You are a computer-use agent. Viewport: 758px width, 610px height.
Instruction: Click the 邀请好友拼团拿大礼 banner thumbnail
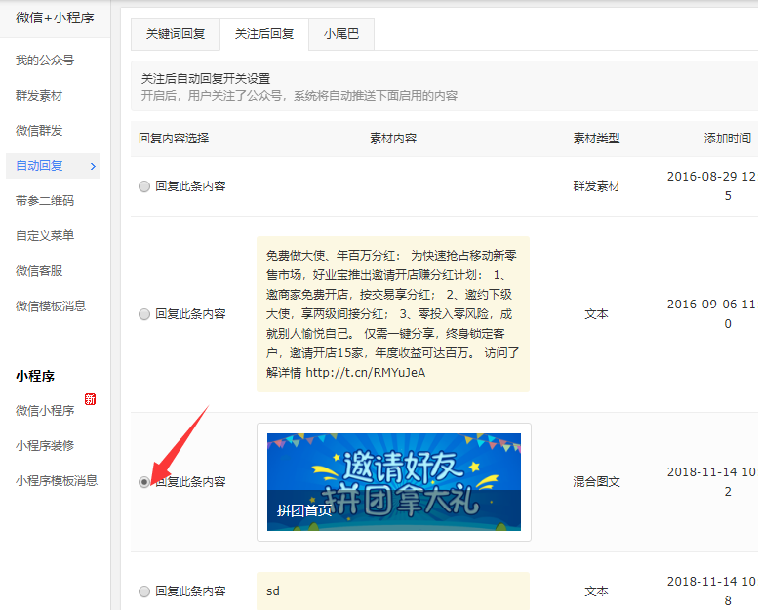[x=394, y=482]
